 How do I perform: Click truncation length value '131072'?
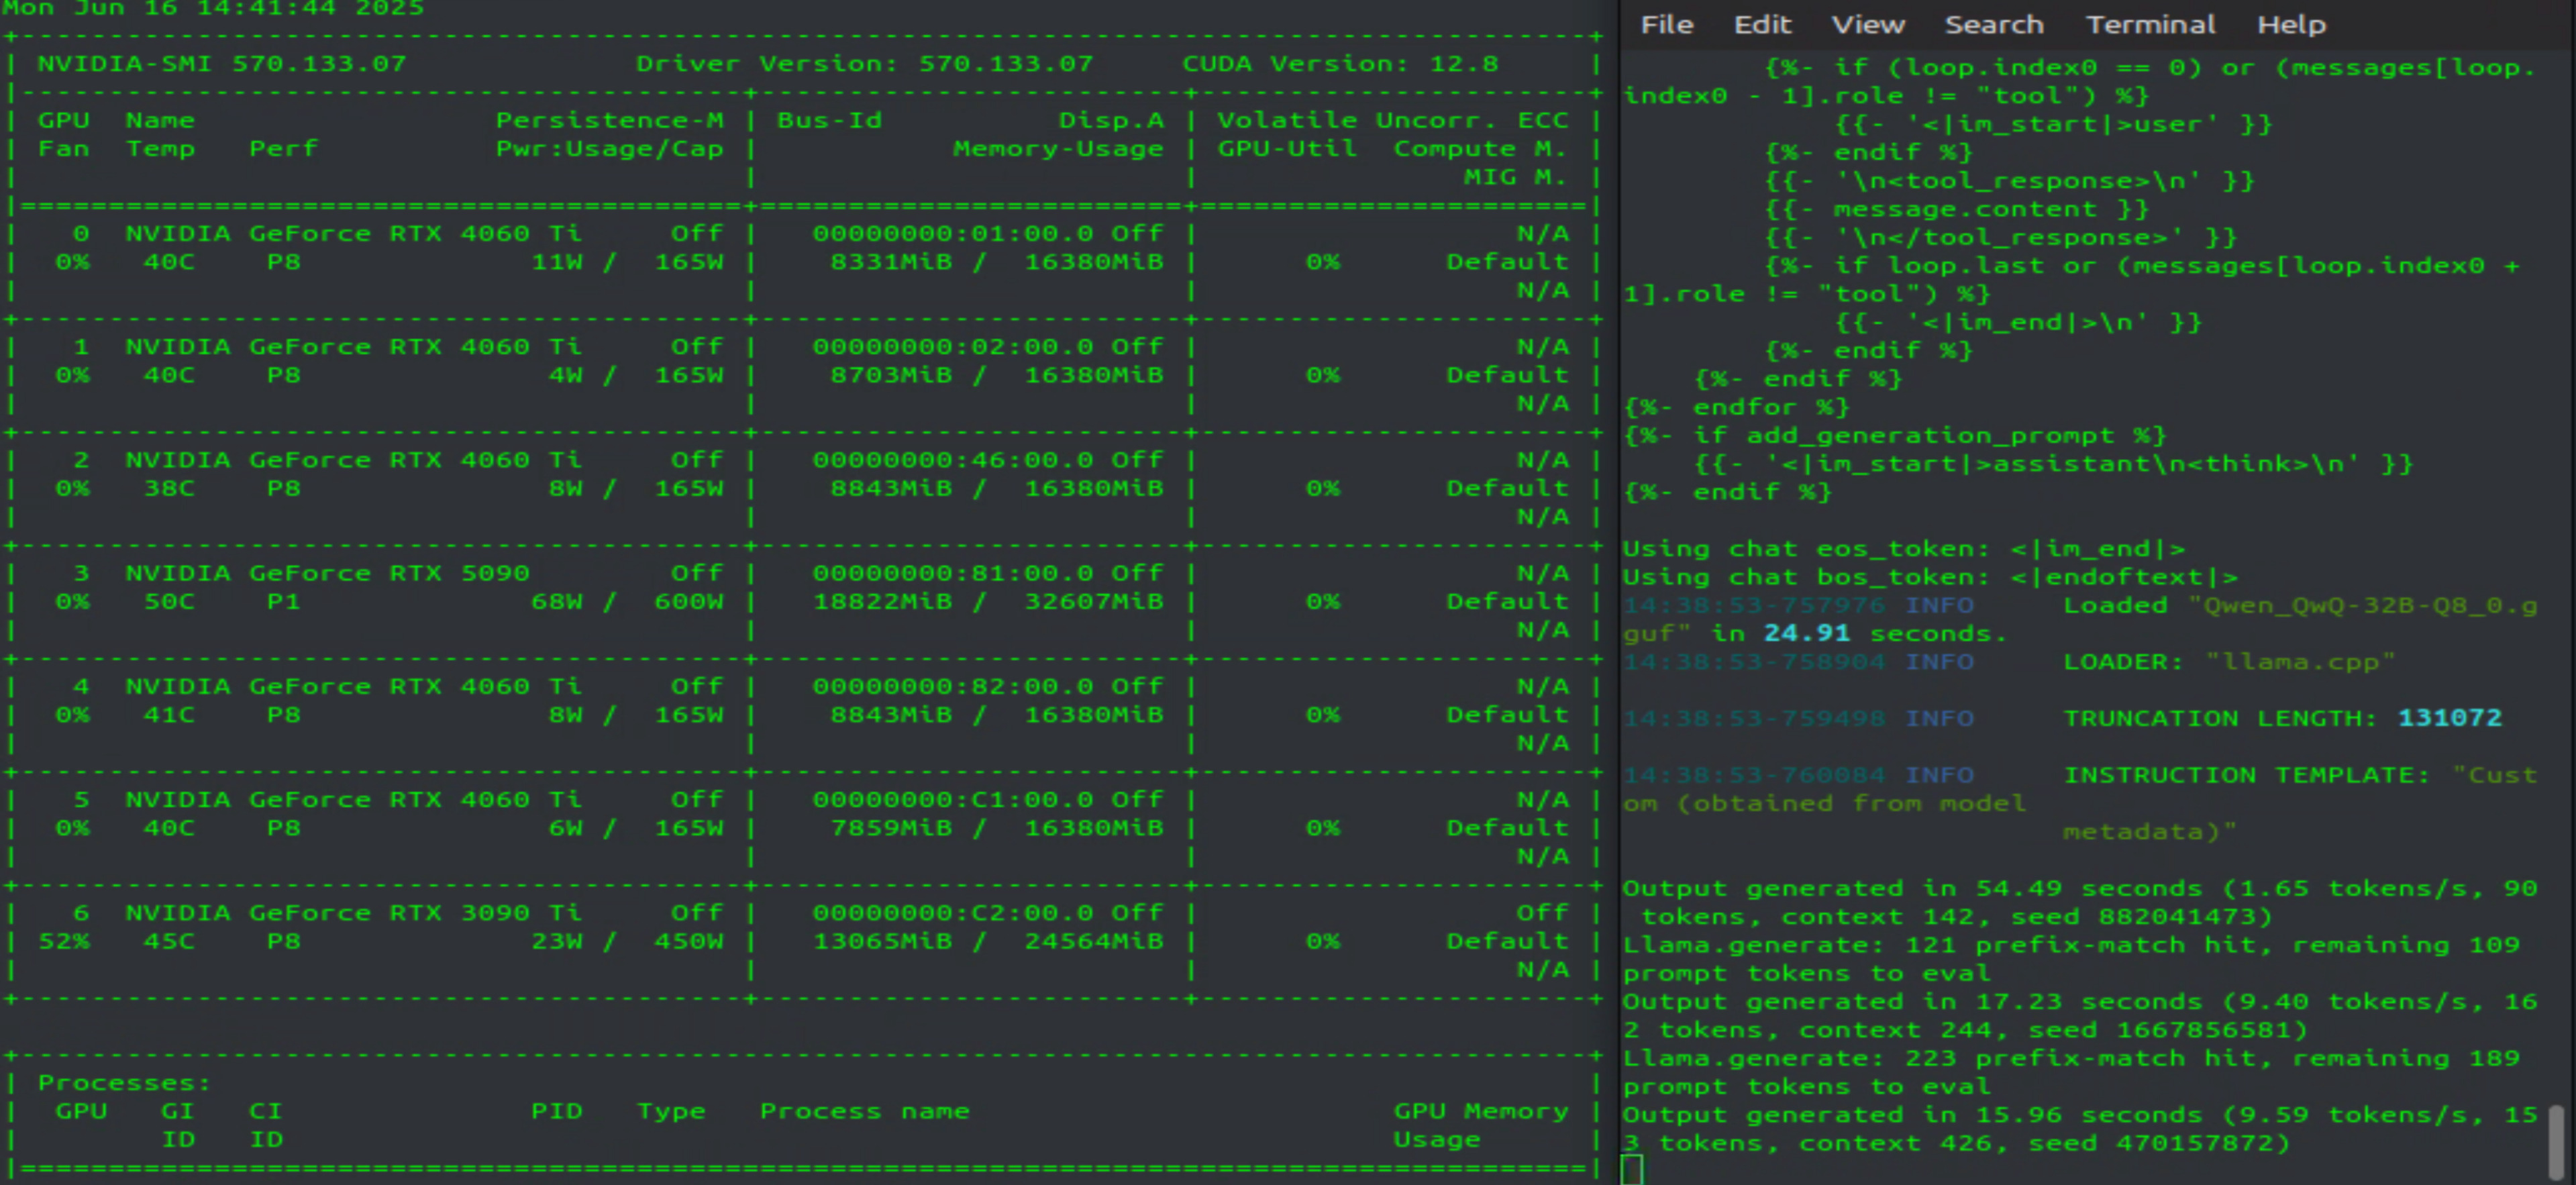(x=2449, y=718)
